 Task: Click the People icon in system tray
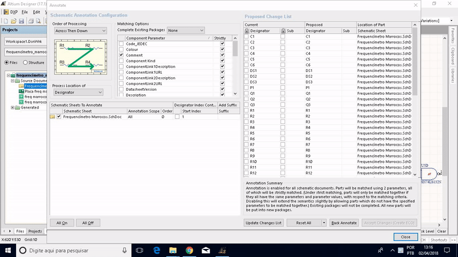coord(380,250)
